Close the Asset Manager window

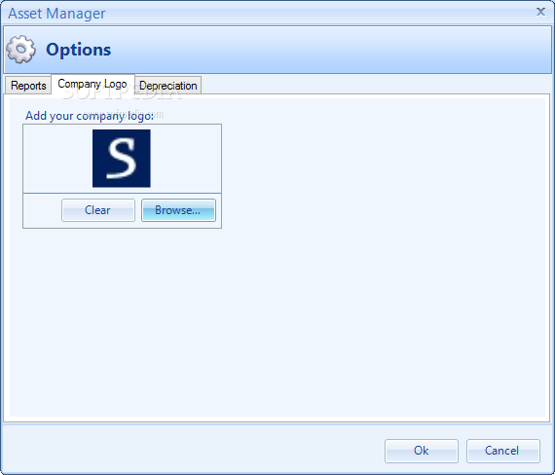[x=540, y=12]
